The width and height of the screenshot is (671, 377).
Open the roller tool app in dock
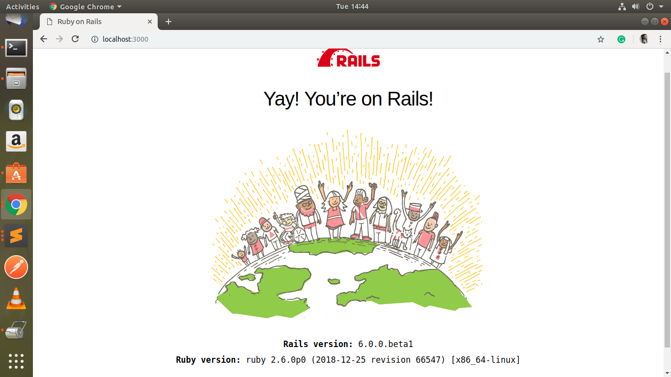click(x=16, y=330)
